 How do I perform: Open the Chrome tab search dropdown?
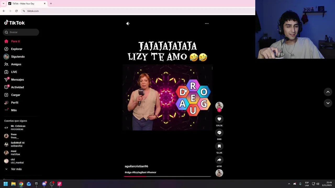coord(3,4)
